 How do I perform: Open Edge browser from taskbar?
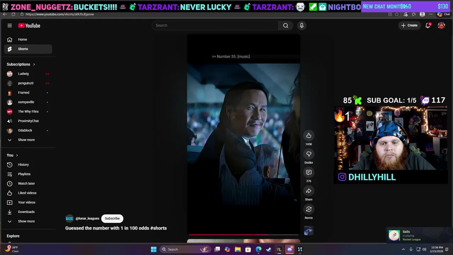point(259,249)
